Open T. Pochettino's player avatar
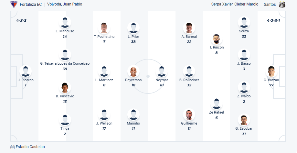Screen dimensions: 297x153 [x=104, y=28]
